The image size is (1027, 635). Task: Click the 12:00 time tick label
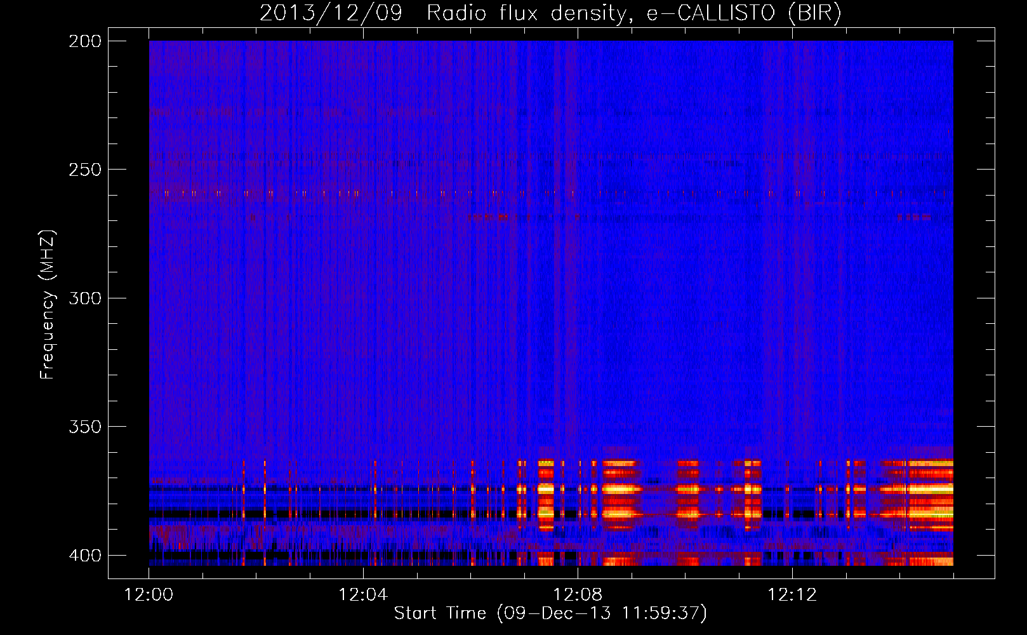(149, 595)
